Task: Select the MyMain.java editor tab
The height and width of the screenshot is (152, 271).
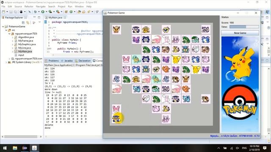Action: coord(55,18)
